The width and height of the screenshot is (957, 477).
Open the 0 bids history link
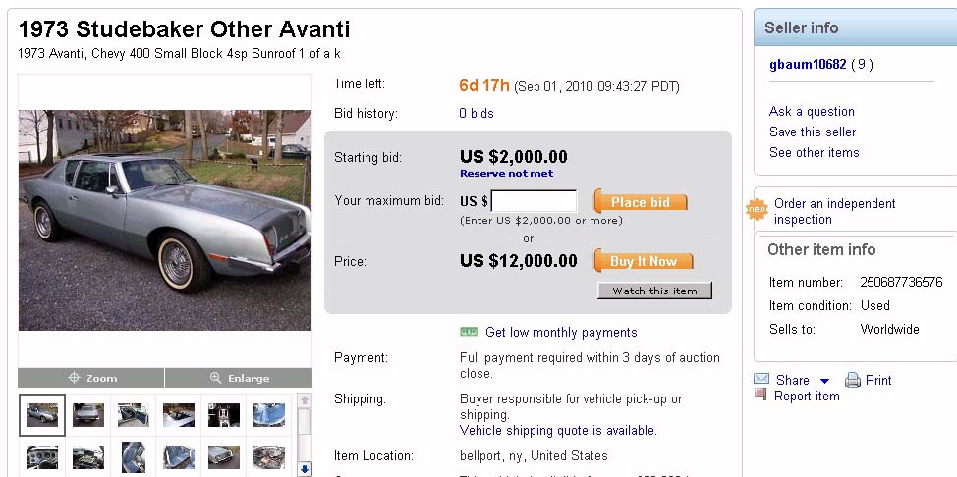coord(477,114)
